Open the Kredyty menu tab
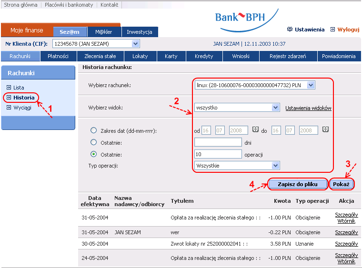This screenshot has width=362, height=268. click(204, 56)
